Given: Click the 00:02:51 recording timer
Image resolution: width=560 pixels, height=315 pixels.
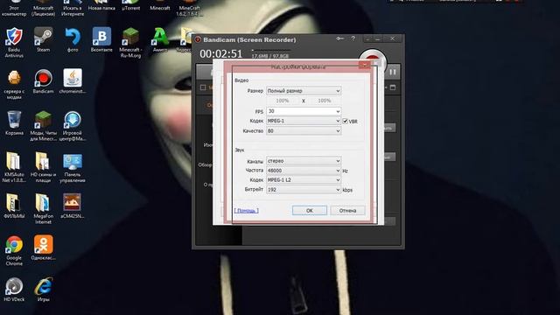Looking at the screenshot, I should coord(220,54).
